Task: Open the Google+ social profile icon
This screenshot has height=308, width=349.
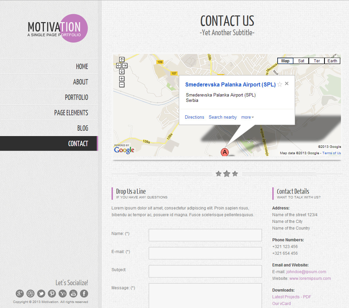Action: [20, 294]
